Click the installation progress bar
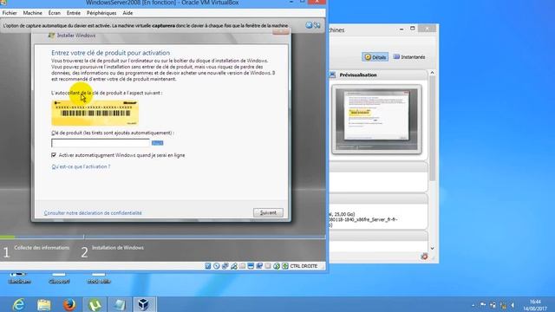The width and height of the screenshot is (555, 312). pos(163,237)
